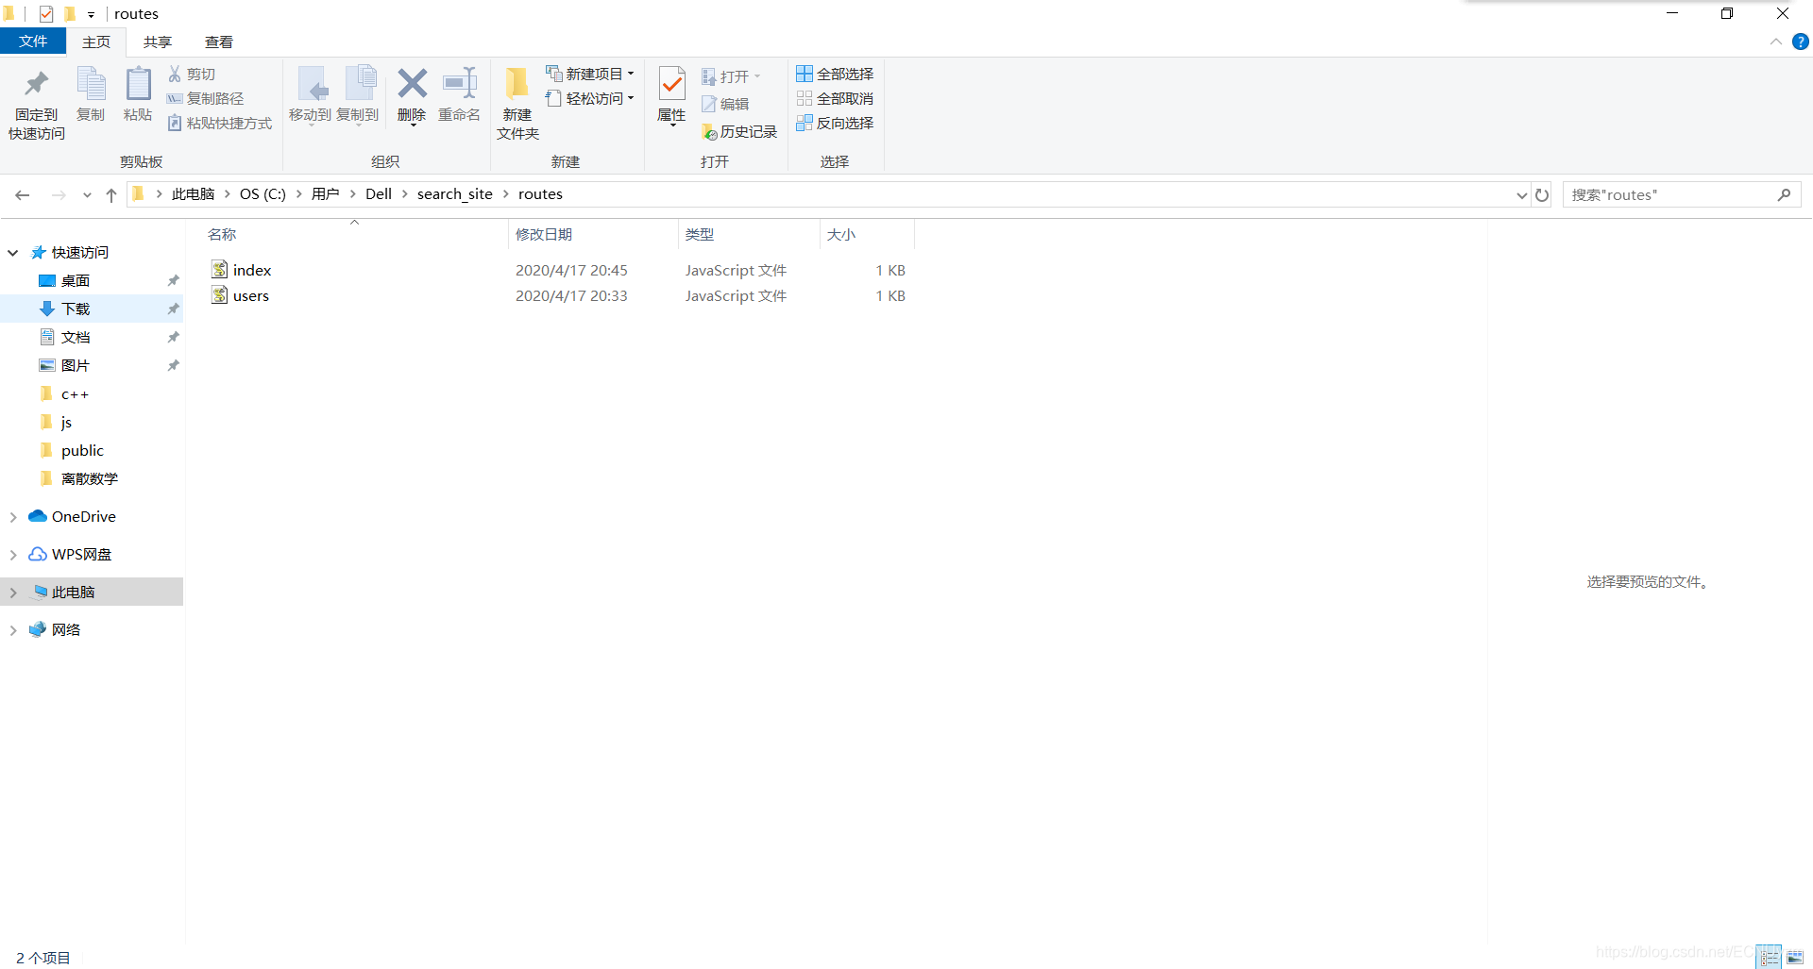1813x969 pixels.
Task: Open the 文件 (File) tab
Action: [33, 42]
